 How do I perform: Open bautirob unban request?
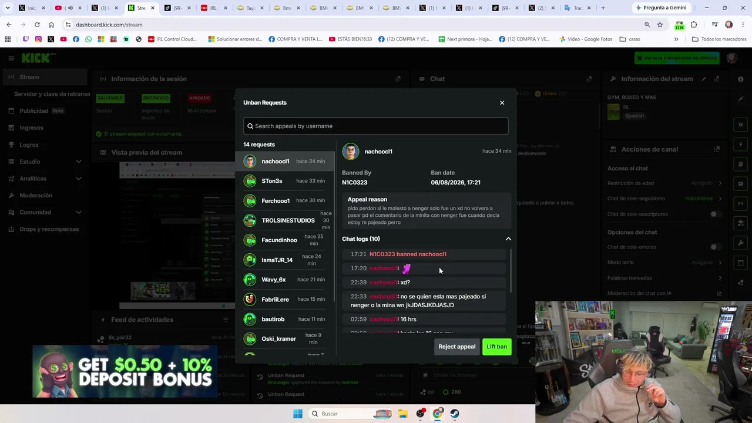point(285,319)
